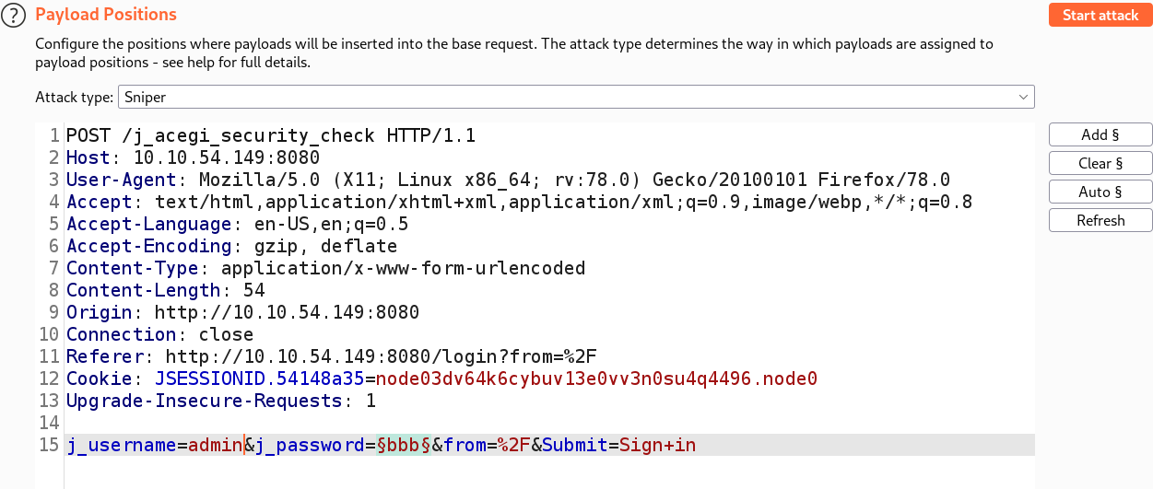This screenshot has height=489, width=1153.
Task: Click the Content-Type header value
Action: point(403,269)
